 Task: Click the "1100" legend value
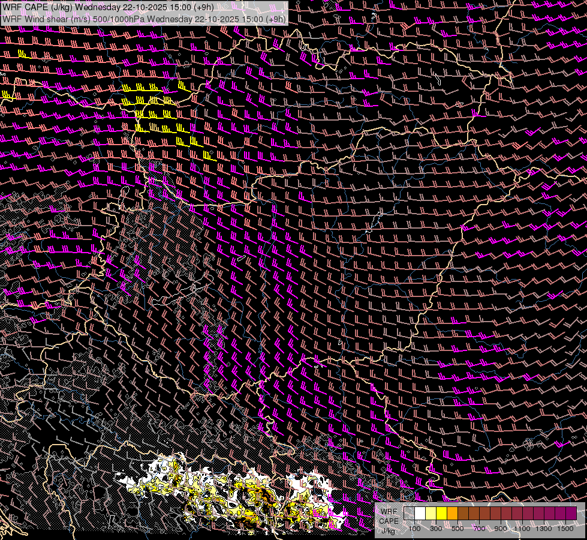pos(522,529)
